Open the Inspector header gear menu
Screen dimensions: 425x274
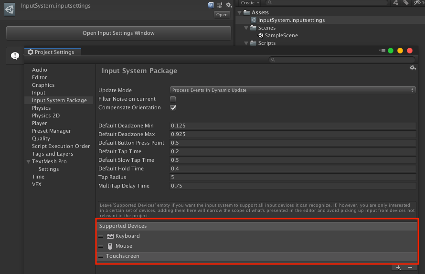point(229,5)
